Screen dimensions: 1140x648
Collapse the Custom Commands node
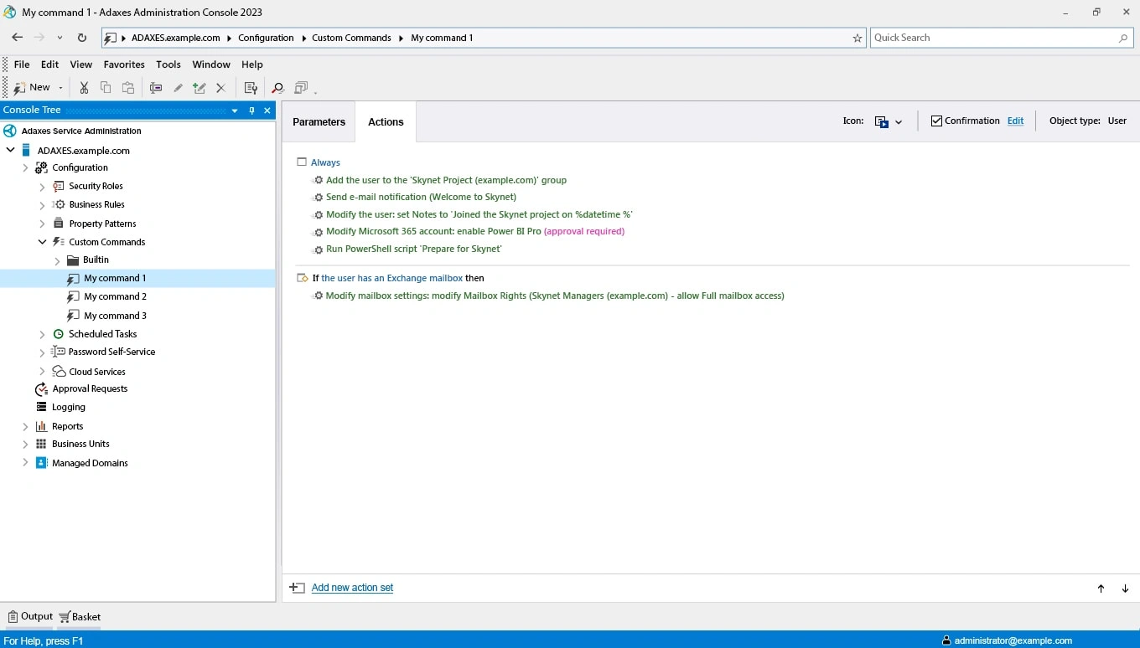point(41,241)
